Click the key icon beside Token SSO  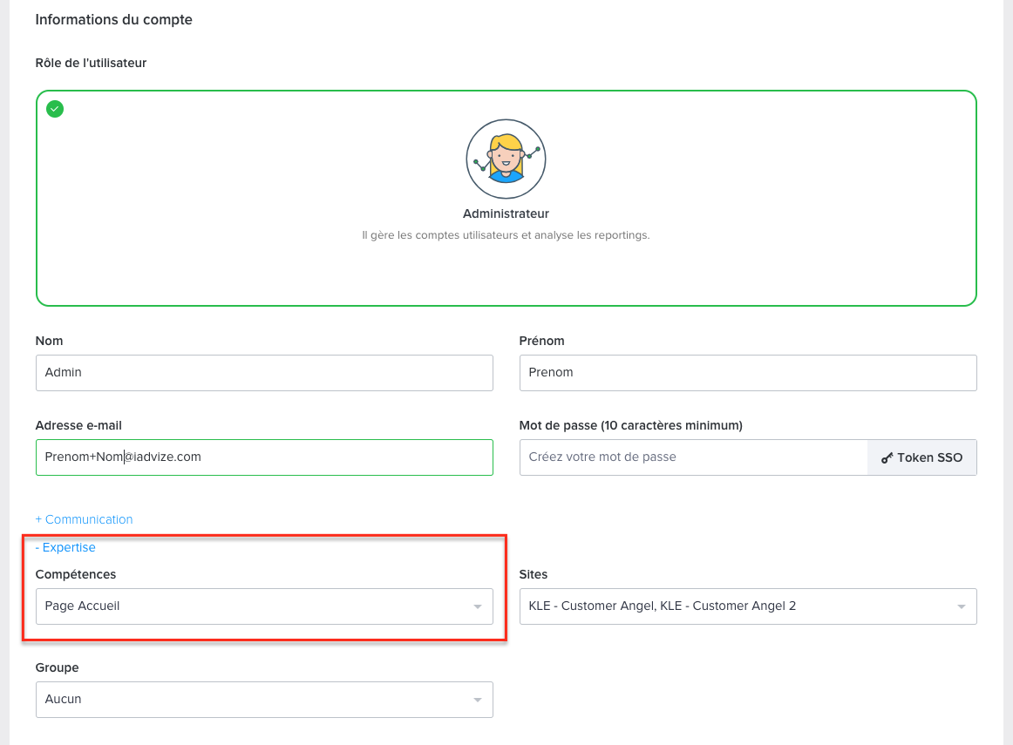(887, 457)
